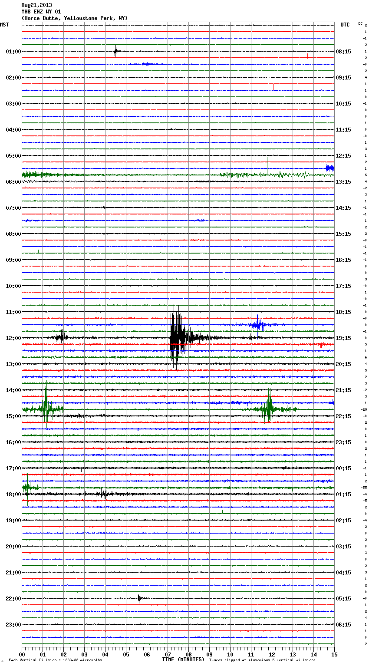
Task: Select the 21:00 MST time label
Action: (13, 573)
